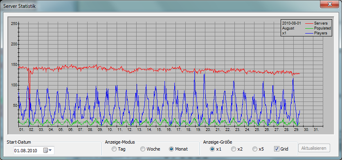The image size is (342, 160).
Task: Click the 200 y-axis label
Action: (x=14, y=44)
